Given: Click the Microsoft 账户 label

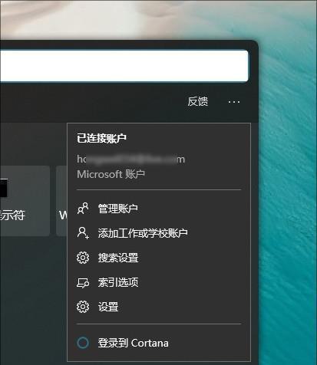Looking at the screenshot, I should 111,174.
